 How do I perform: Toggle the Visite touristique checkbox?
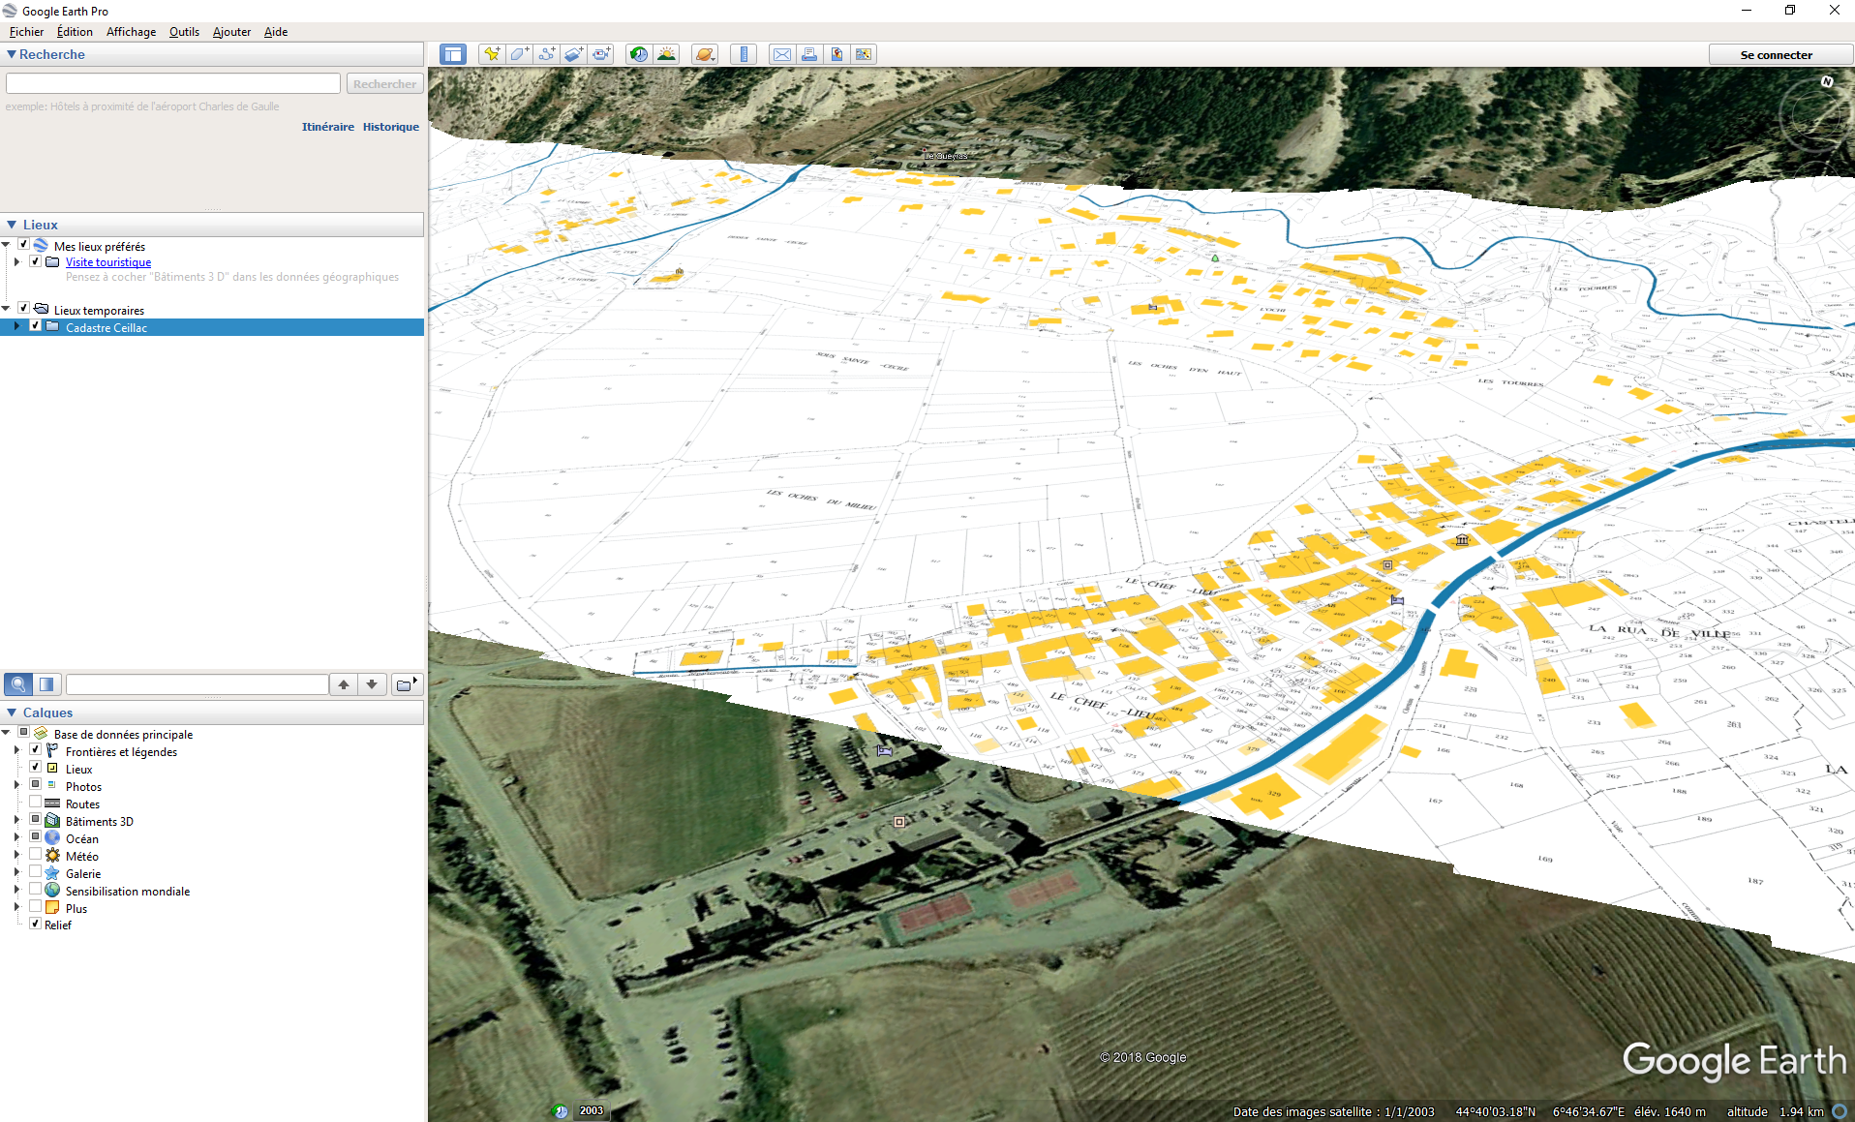coord(36,261)
